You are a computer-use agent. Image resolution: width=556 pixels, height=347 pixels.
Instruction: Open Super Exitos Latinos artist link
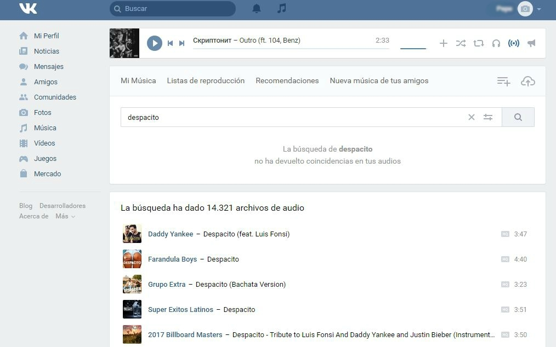click(x=180, y=309)
